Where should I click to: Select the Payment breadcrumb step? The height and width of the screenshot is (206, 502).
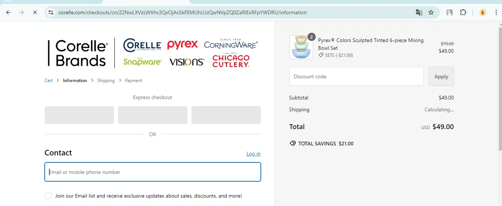pyautogui.click(x=134, y=81)
